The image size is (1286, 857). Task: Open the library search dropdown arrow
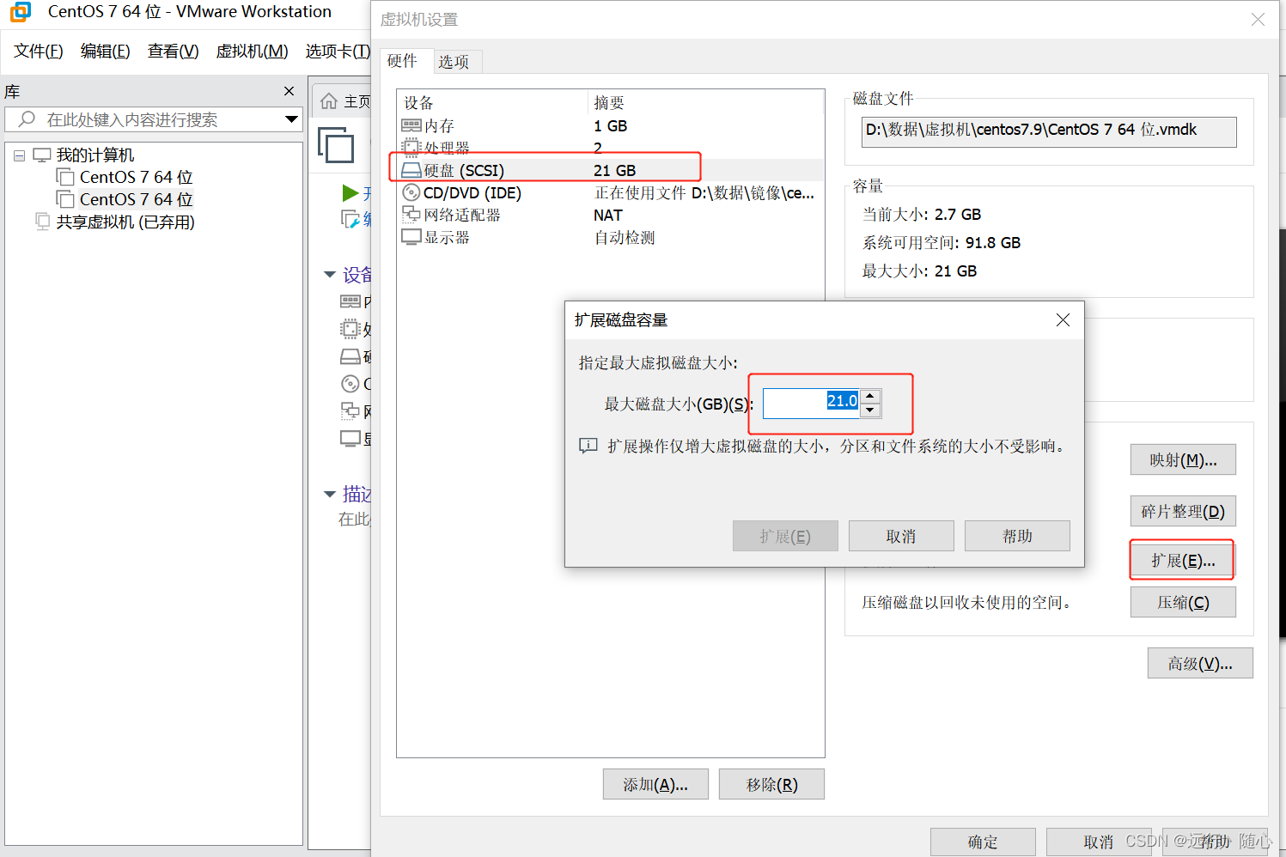tap(291, 119)
